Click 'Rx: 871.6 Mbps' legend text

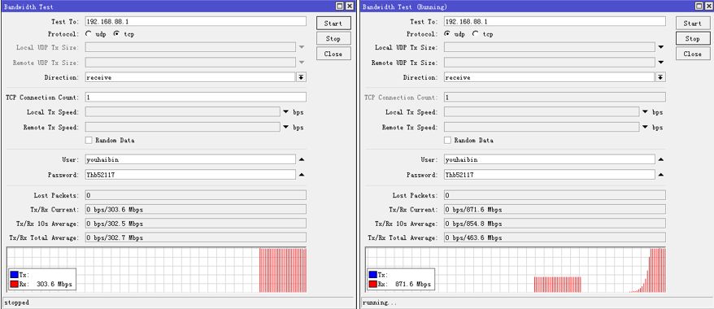click(x=404, y=285)
